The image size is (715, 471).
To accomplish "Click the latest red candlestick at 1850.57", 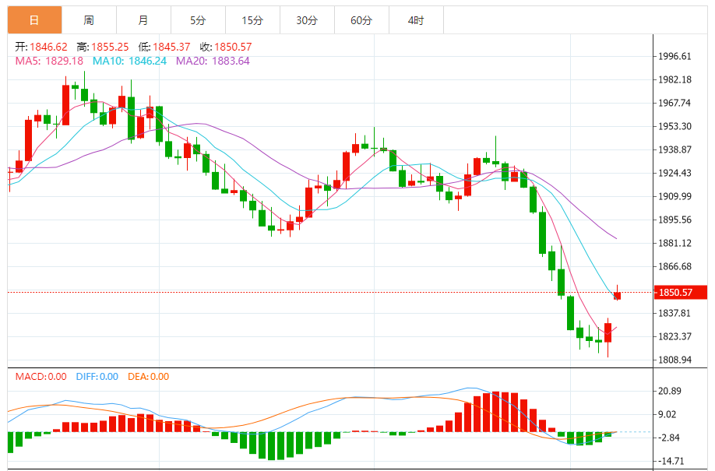I will [x=618, y=296].
